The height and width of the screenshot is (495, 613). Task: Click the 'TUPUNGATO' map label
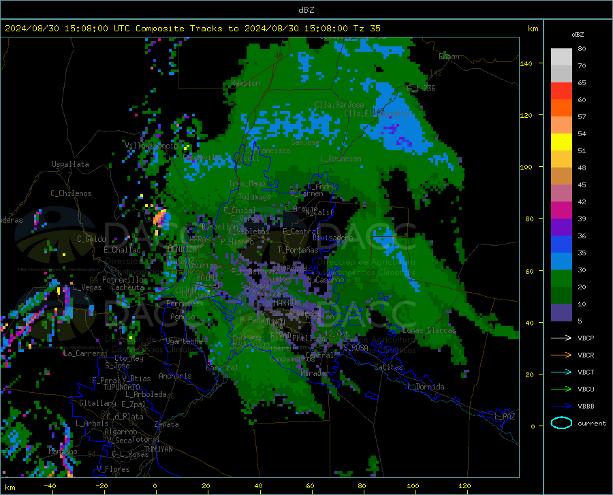[122, 387]
